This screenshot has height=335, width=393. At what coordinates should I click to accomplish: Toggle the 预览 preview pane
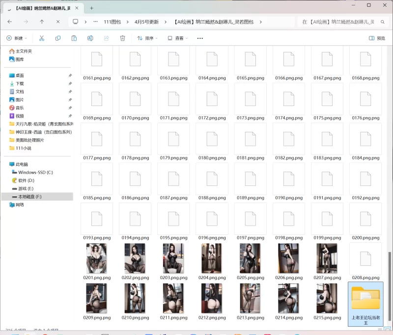[377, 38]
